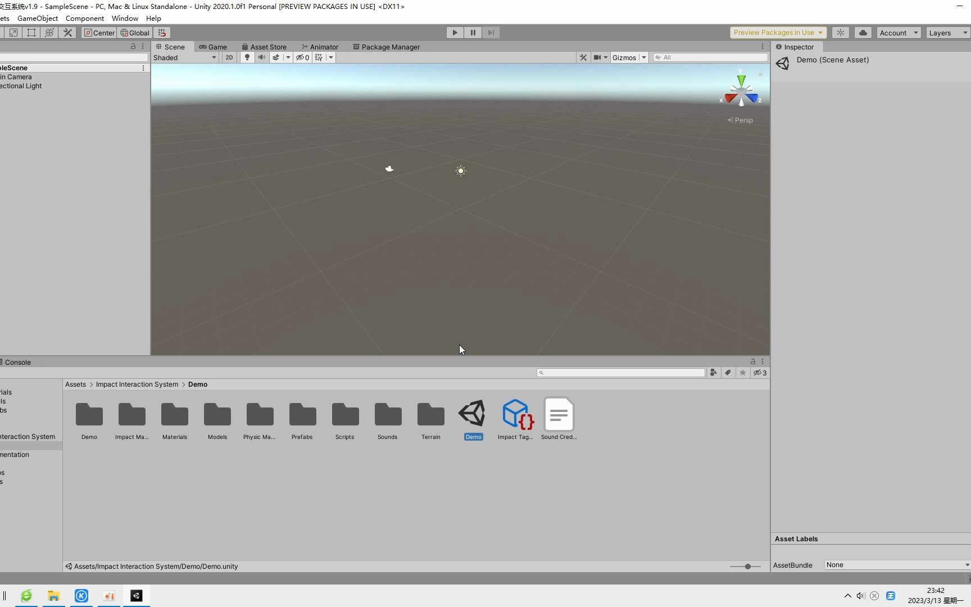Open the scene camera settings icon

[x=597, y=57]
